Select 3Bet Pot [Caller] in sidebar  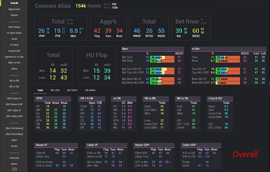pyautogui.click(x=14, y=134)
